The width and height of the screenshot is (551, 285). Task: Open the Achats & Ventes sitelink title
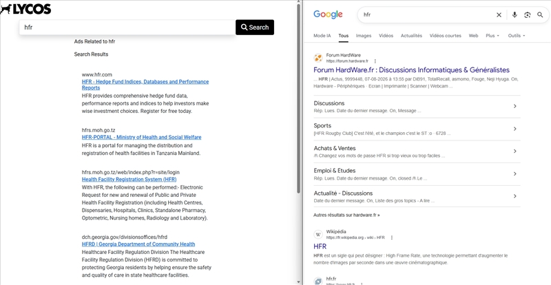point(335,148)
